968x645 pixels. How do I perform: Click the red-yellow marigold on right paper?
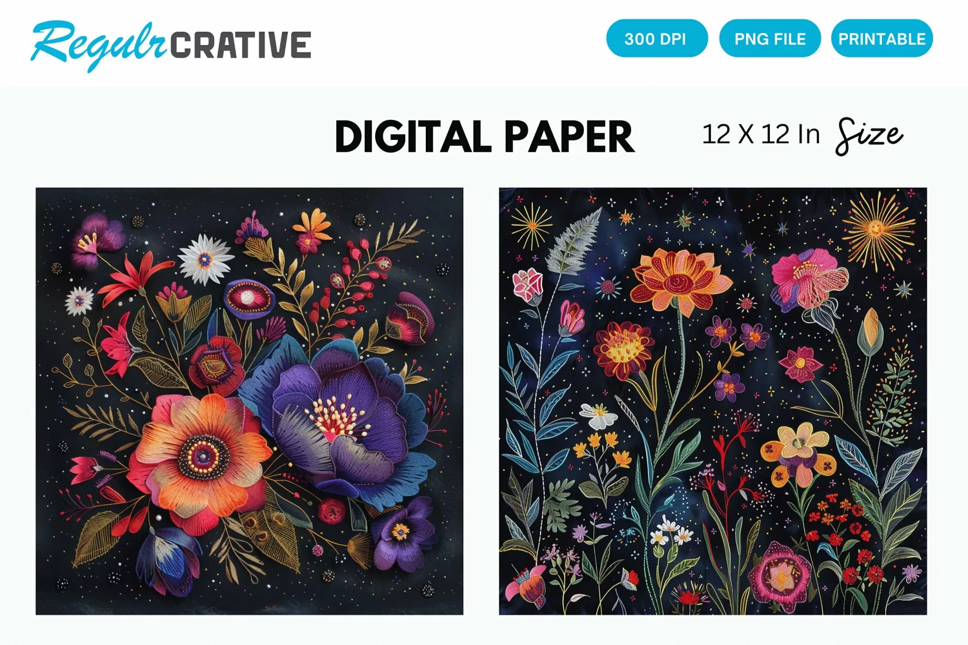click(x=624, y=349)
